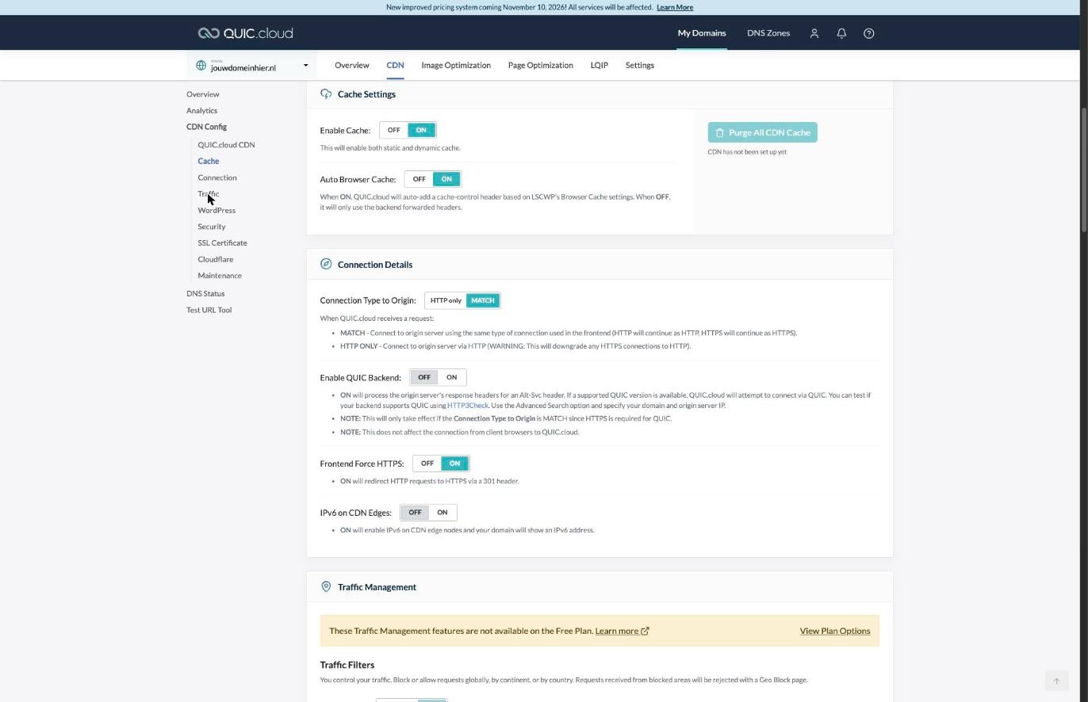This screenshot has width=1088, height=702.
Task: Click the scroll-to-top arrow button
Action: (1056, 681)
